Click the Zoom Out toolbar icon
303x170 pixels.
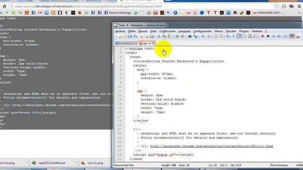[208, 36]
